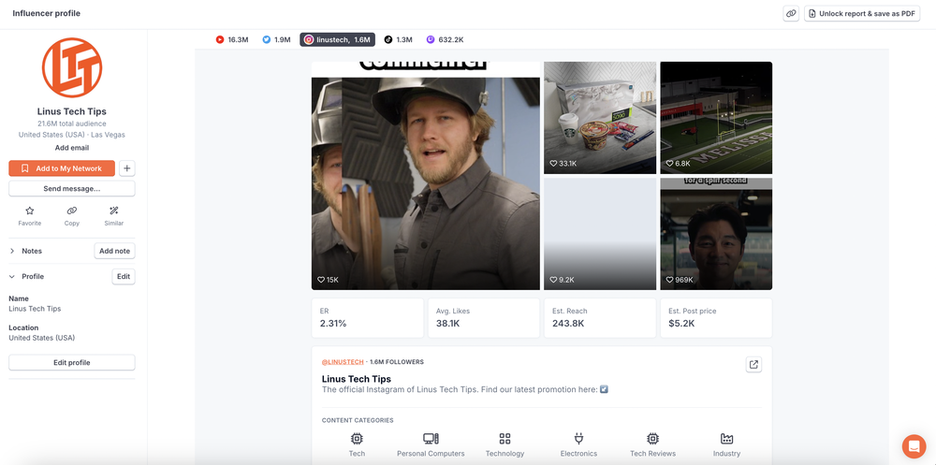
Task: Click plus button beside Add to My Network
Action: point(126,168)
